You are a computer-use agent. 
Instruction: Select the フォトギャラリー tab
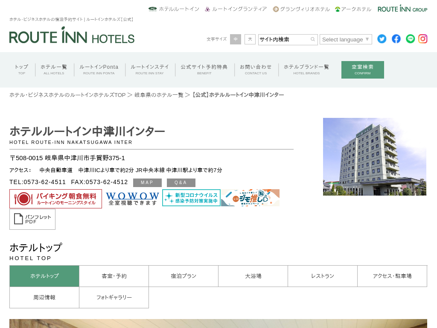pyautogui.click(x=114, y=298)
